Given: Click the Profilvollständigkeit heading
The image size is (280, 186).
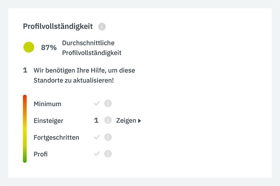Looking at the screenshot, I should click(58, 26).
